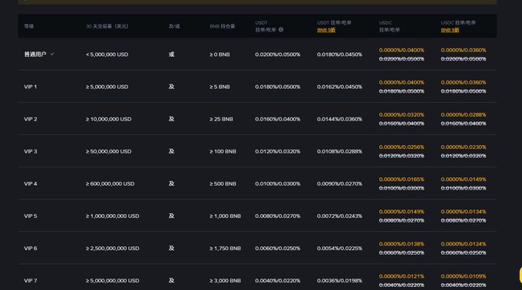Viewport: 522px width, 290px height.
Task: Click the 30 天交易量（美元）column header
Action: tap(107, 26)
